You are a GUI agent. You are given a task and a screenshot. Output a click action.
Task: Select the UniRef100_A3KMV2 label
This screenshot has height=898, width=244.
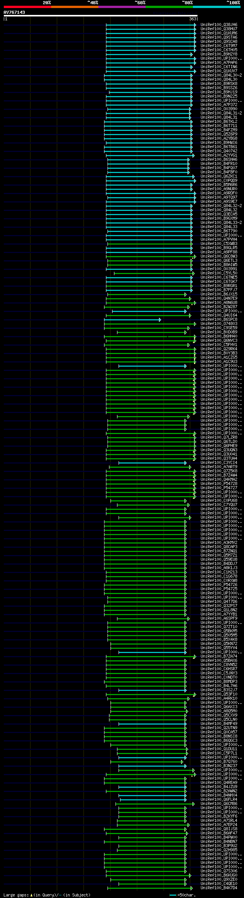[219, 543]
